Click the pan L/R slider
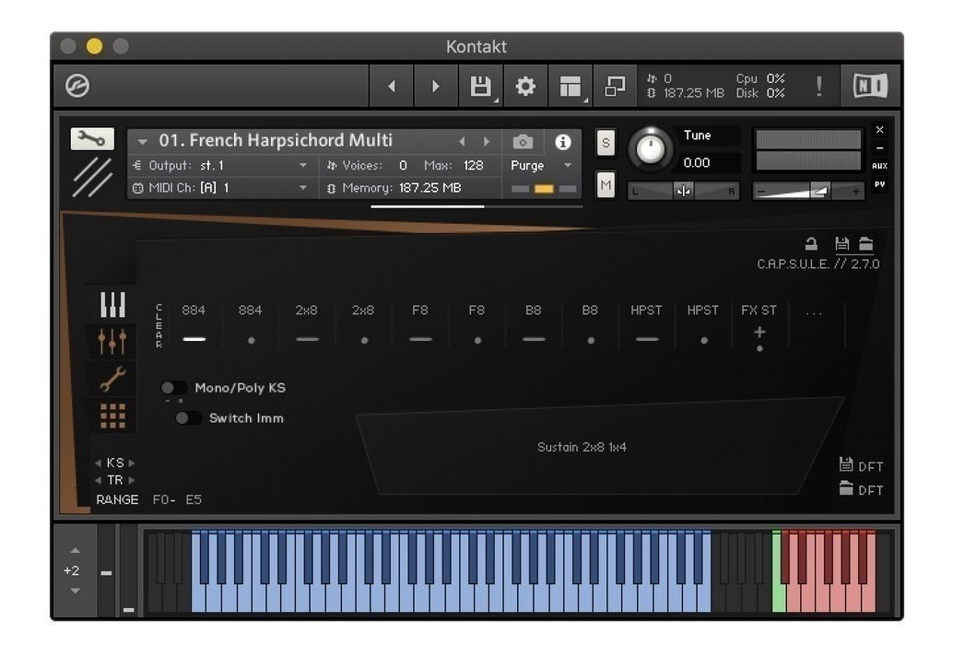This screenshot has width=953, height=656. point(684,192)
